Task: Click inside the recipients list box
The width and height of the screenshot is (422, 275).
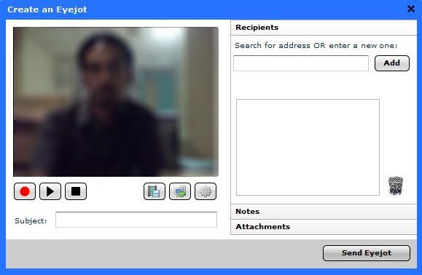Action: click(308, 148)
